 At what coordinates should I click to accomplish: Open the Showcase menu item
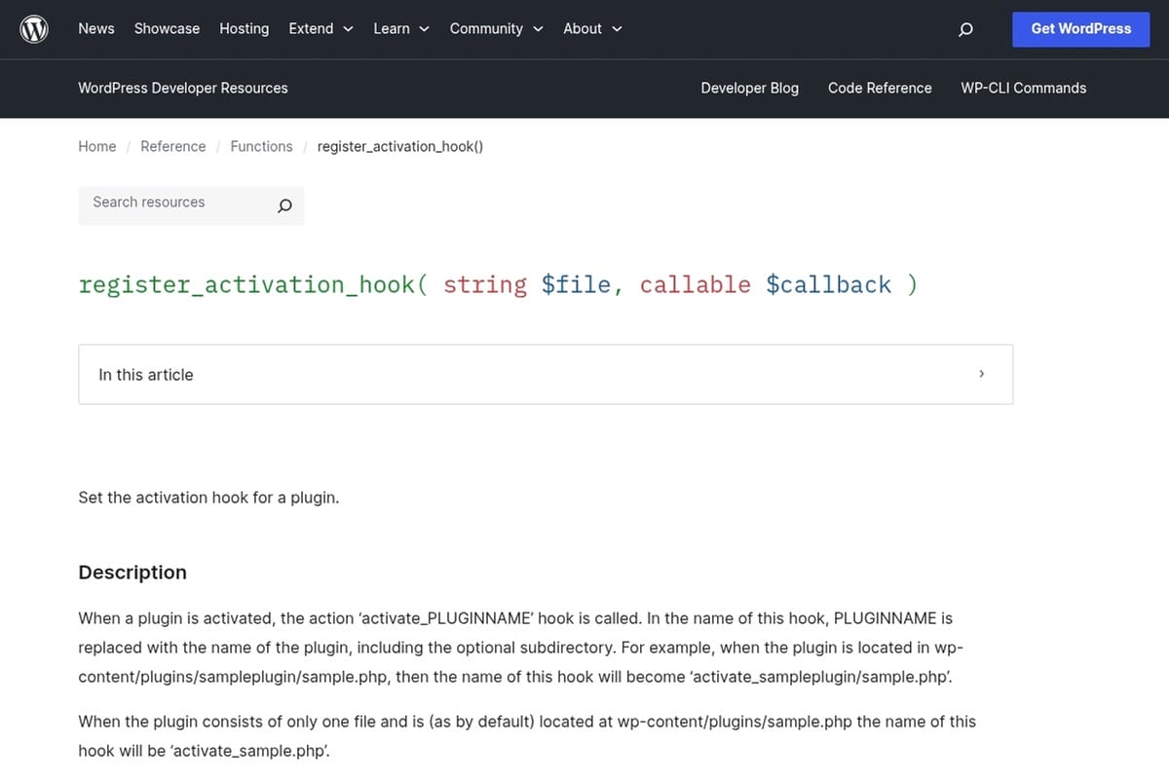(x=167, y=29)
